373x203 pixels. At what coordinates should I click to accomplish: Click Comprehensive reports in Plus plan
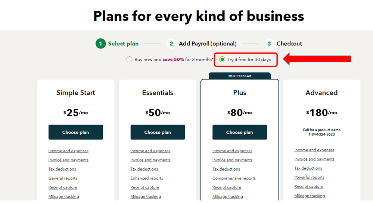click(x=234, y=178)
